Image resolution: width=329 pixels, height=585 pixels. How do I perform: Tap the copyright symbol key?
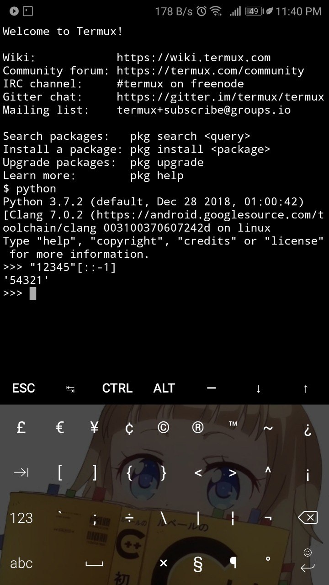[163, 428]
